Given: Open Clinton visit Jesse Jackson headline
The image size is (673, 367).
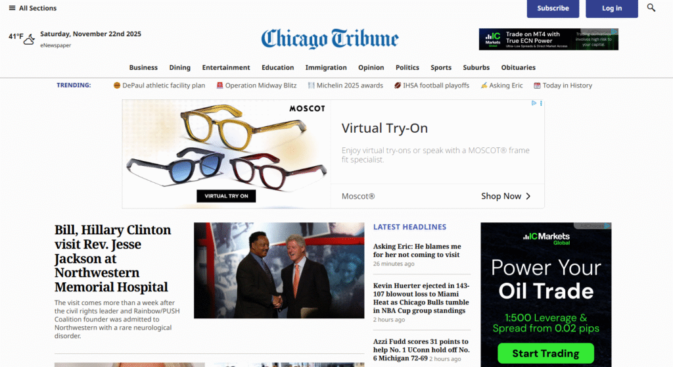Looking at the screenshot, I should click(112, 258).
